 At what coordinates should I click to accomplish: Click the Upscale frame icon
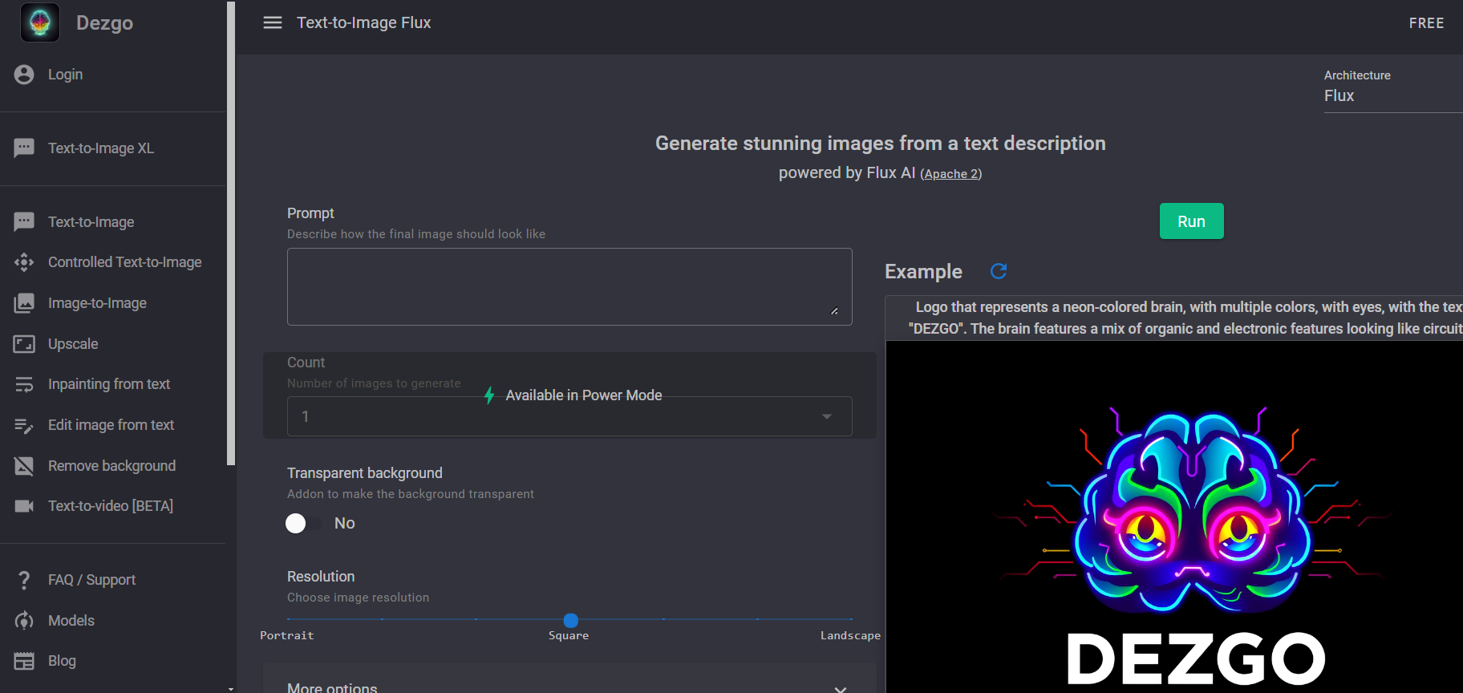[x=24, y=344]
